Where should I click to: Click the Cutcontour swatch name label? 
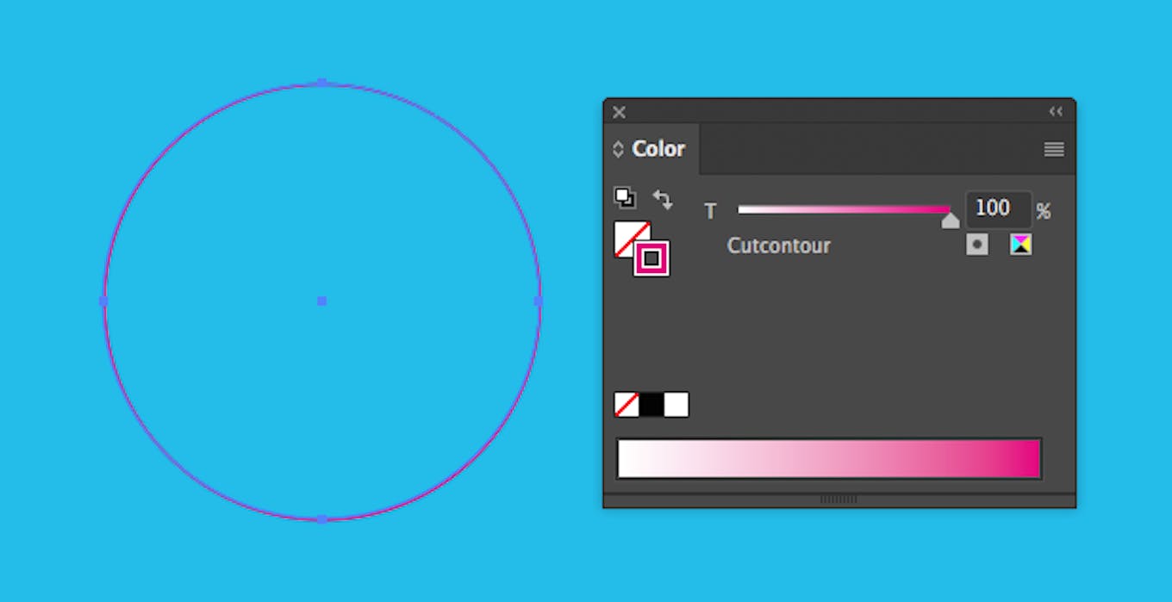pyautogui.click(x=778, y=245)
